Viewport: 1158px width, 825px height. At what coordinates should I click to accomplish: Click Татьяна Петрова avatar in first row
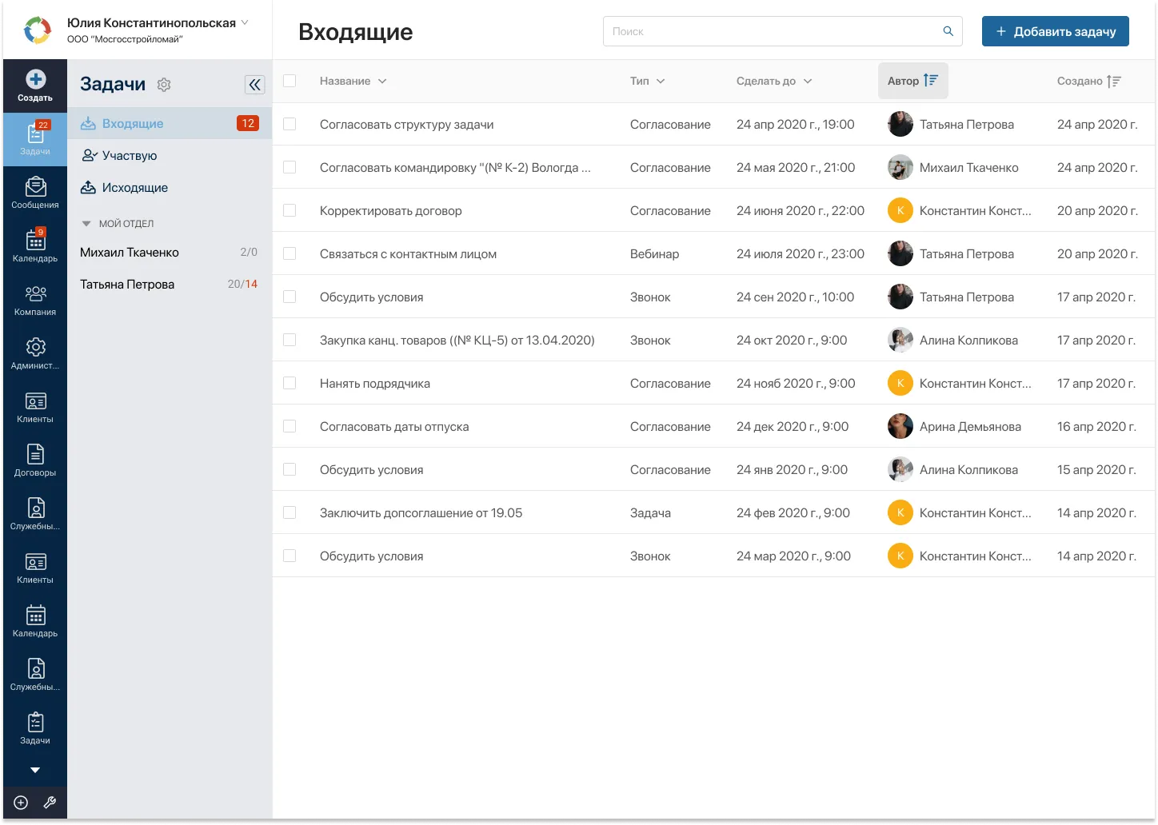click(x=900, y=124)
